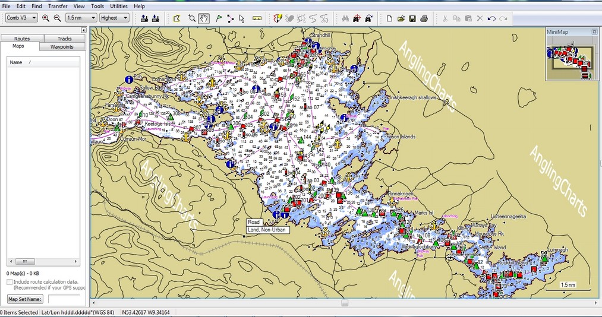The height and width of the screenshot is (317, 602).
Task: Click the Strandhill map label
Action: coord(320,35)
